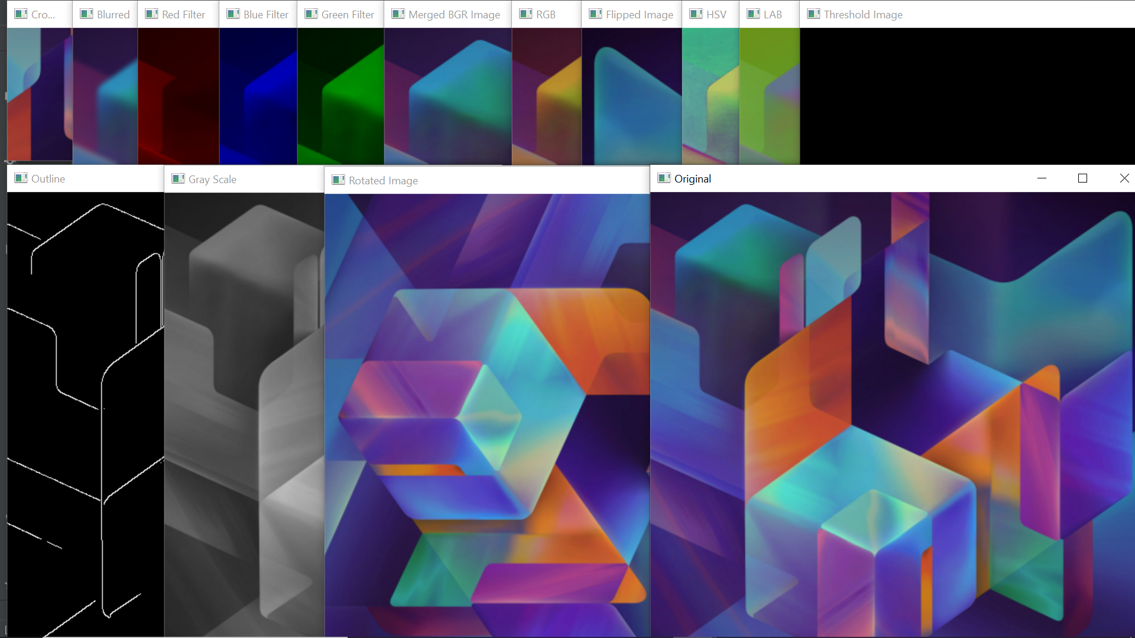Click the HSV window icon
The height and width of the screenshot is (638, 1135).
coord(696,14)
